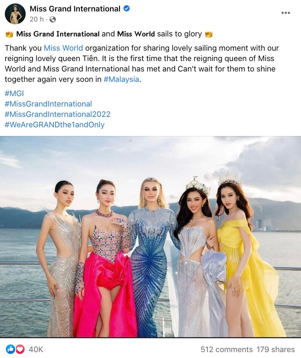The height and width of the screenshot is (358, 301).
Task: Click the blue like reaction icon
Action: point(10,349)
